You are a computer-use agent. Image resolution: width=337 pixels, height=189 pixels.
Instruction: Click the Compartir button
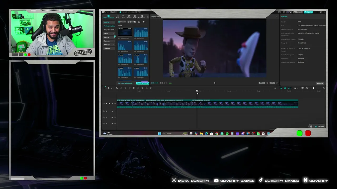click(298, 12)
